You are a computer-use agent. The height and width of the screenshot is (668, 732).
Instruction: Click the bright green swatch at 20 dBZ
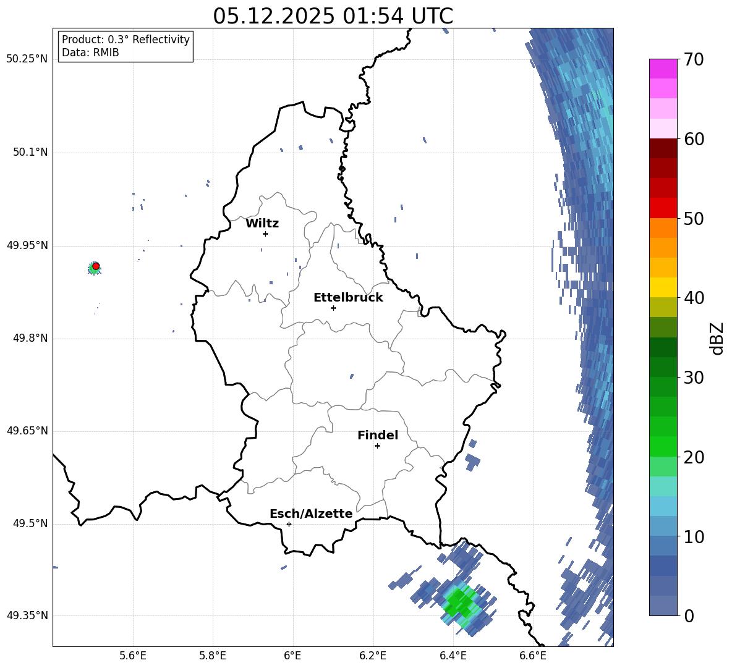(x=663, y=447)
